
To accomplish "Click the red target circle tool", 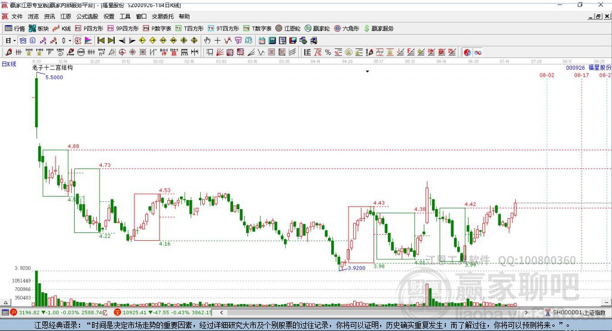I will click(x=122, y=53).
